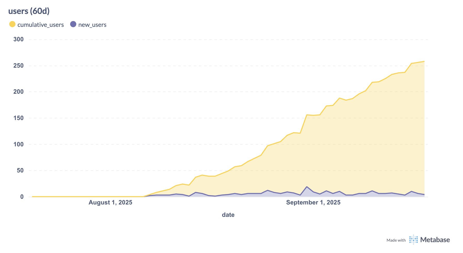
Task: Toggle the new_users series legend label
Action: click(x=92, y=25)
